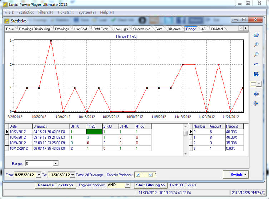Click the Start Filtering button

(x=150, y=185)
